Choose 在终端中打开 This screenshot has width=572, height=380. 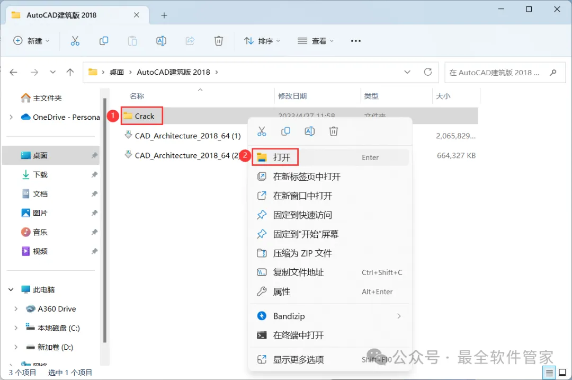pos(330,335)
